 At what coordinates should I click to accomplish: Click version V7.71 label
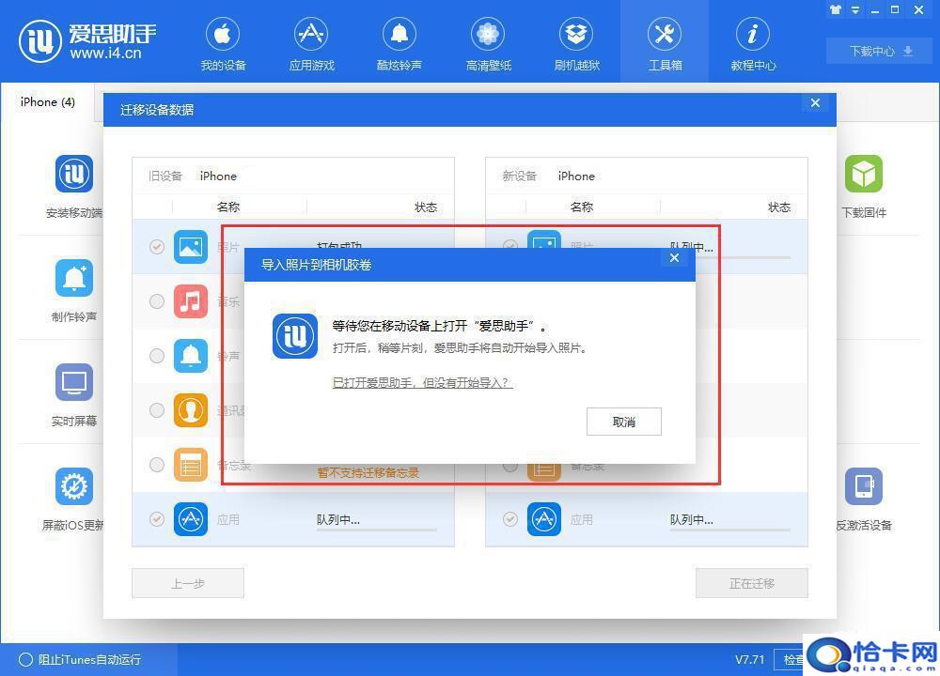click(x=749, y=660)
